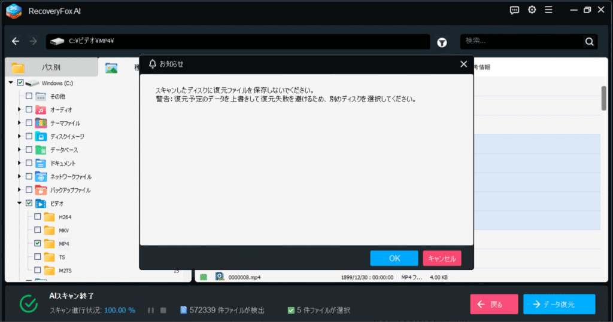The image size is (613, 322).
Task: Pause the scan with the pause icon
Action: (151, 310)
